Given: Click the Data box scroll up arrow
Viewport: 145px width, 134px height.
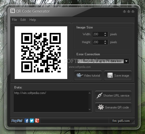Looking at the screenshot, I should (x=90, y=93).
